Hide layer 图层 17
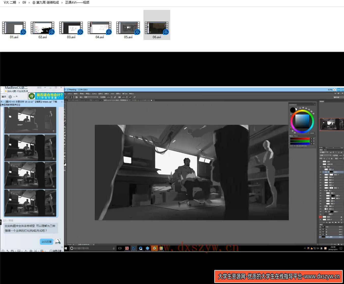 [320, 175]
